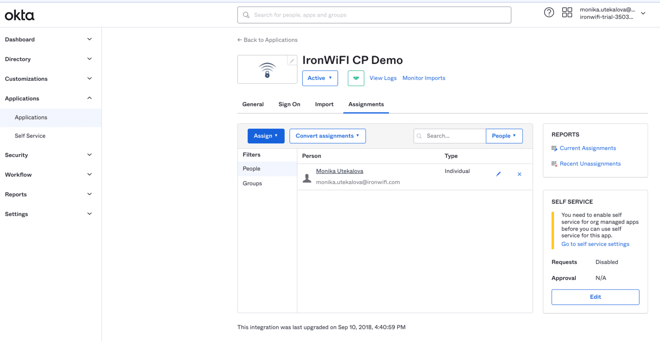The width and height of the screenshot is (660, 341).
Task: Click the Disabled requests value
Action: [x=606, y=262]
